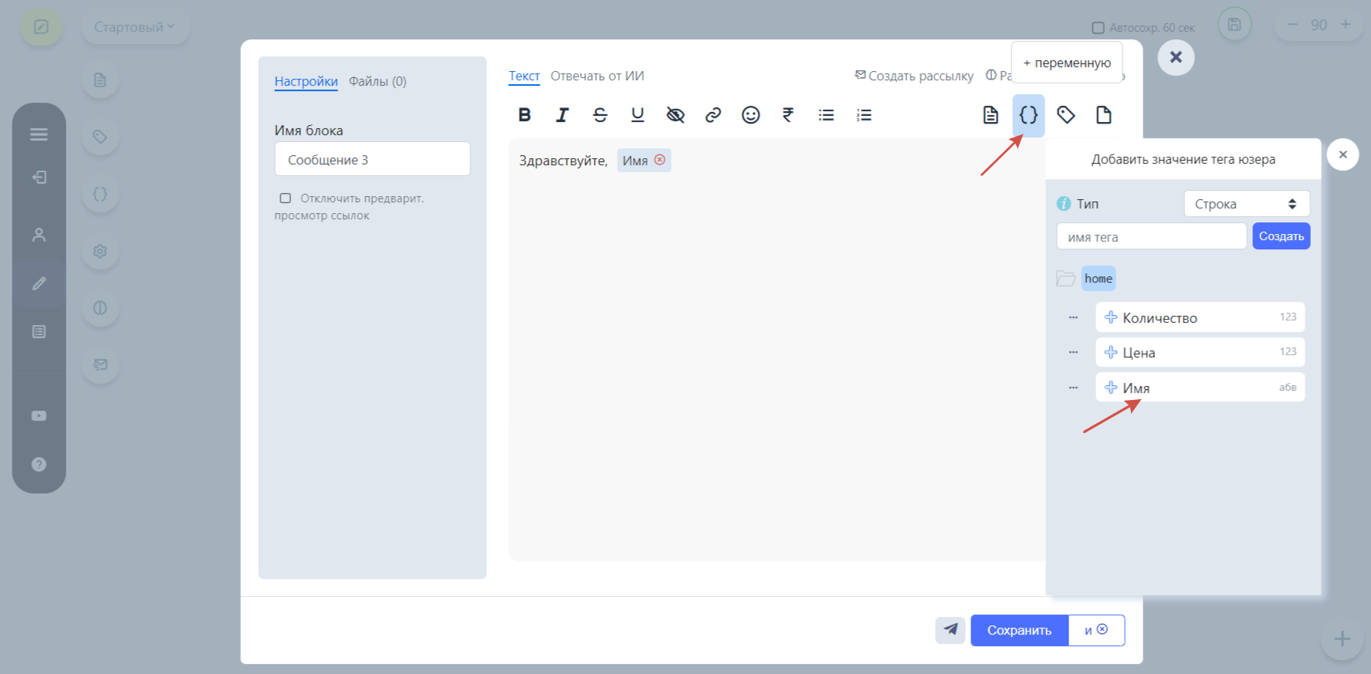Underline the selected text
Image resolution: width=1371 pixels, height=674 pixels.
point(638,115)
